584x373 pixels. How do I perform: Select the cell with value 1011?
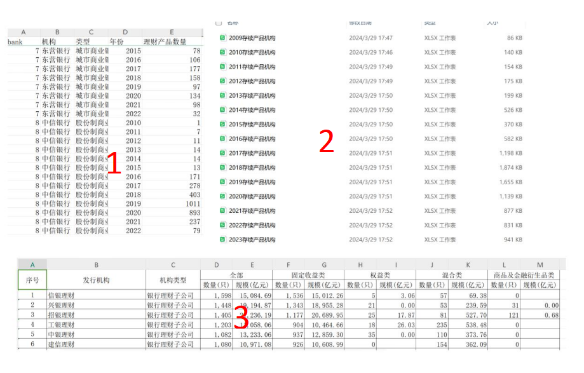(172, 203)
